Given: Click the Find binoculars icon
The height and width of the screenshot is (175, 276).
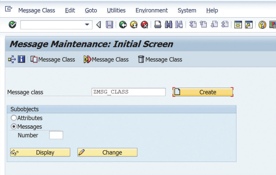Looking at the screenshot, I should coord(168,25).
